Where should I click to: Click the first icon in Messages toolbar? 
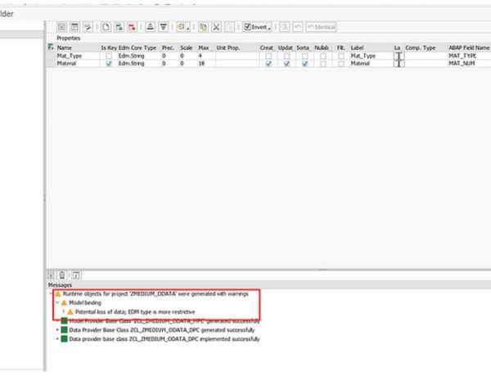pyautogui.click(x=51, y=275)
